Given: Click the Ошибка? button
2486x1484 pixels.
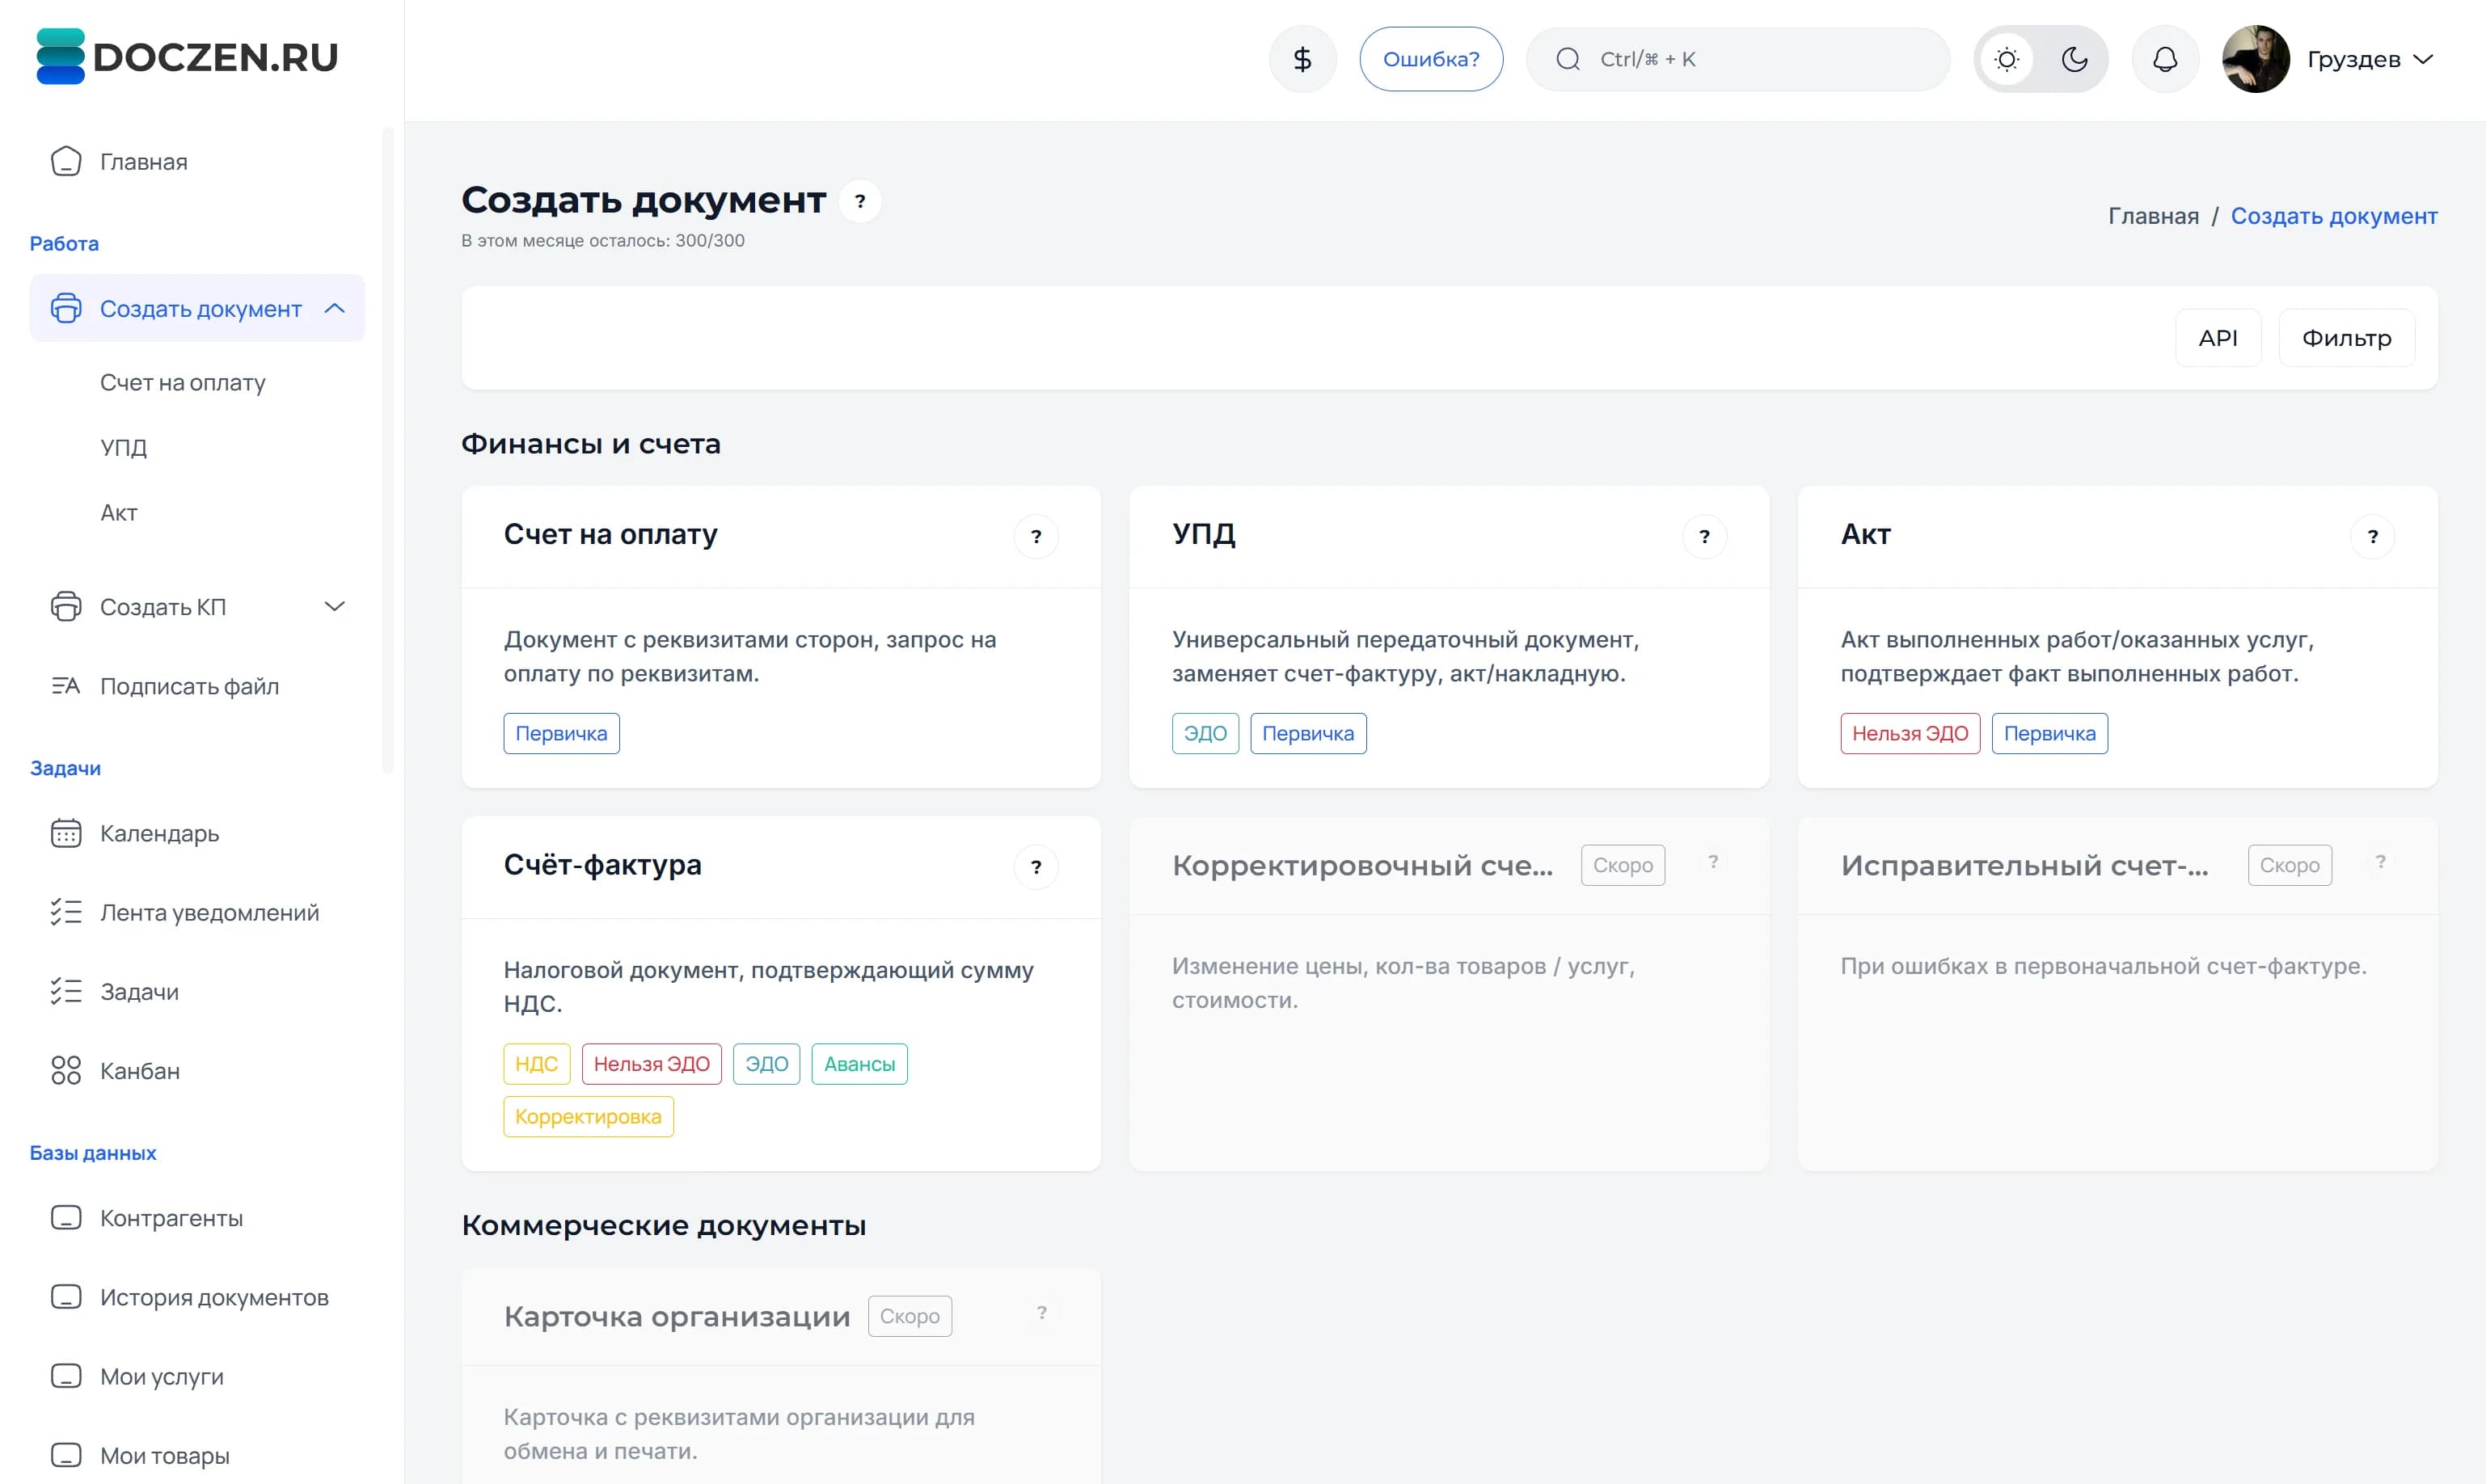Looking at the screenshot, I should [x=1431, y=59].
